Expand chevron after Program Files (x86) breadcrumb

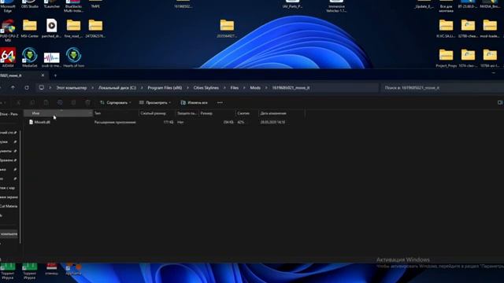click(x=187, y=87)
